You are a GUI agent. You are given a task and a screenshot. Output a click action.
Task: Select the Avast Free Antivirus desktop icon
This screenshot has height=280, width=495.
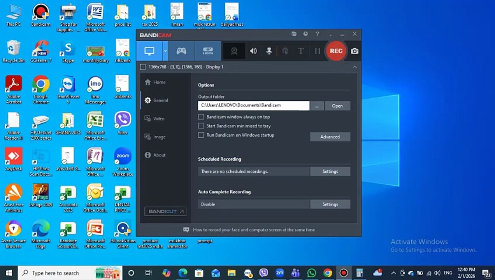14,198
